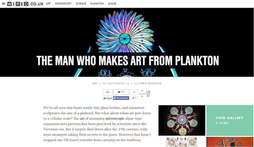
Task: Open author Chris Higgins' page
Action: pos(149,83)
